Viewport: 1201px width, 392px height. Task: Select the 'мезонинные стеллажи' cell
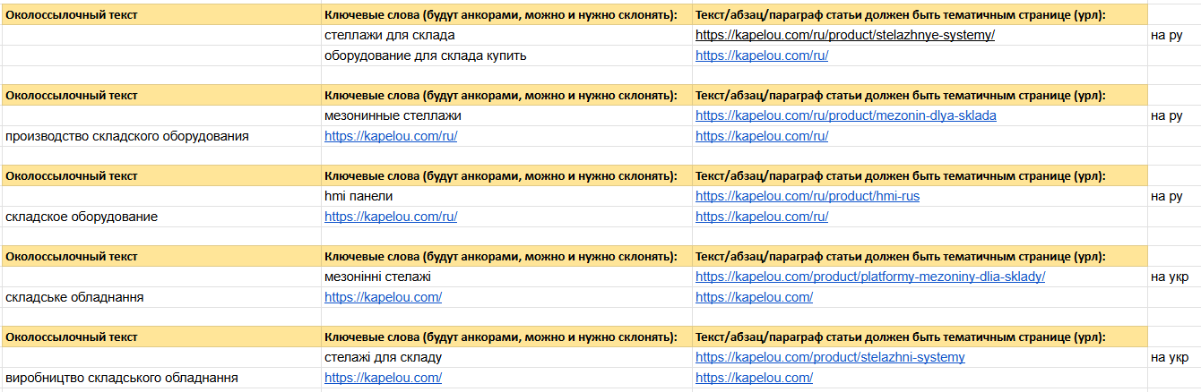pyautogui.click(x=505, y=115)
